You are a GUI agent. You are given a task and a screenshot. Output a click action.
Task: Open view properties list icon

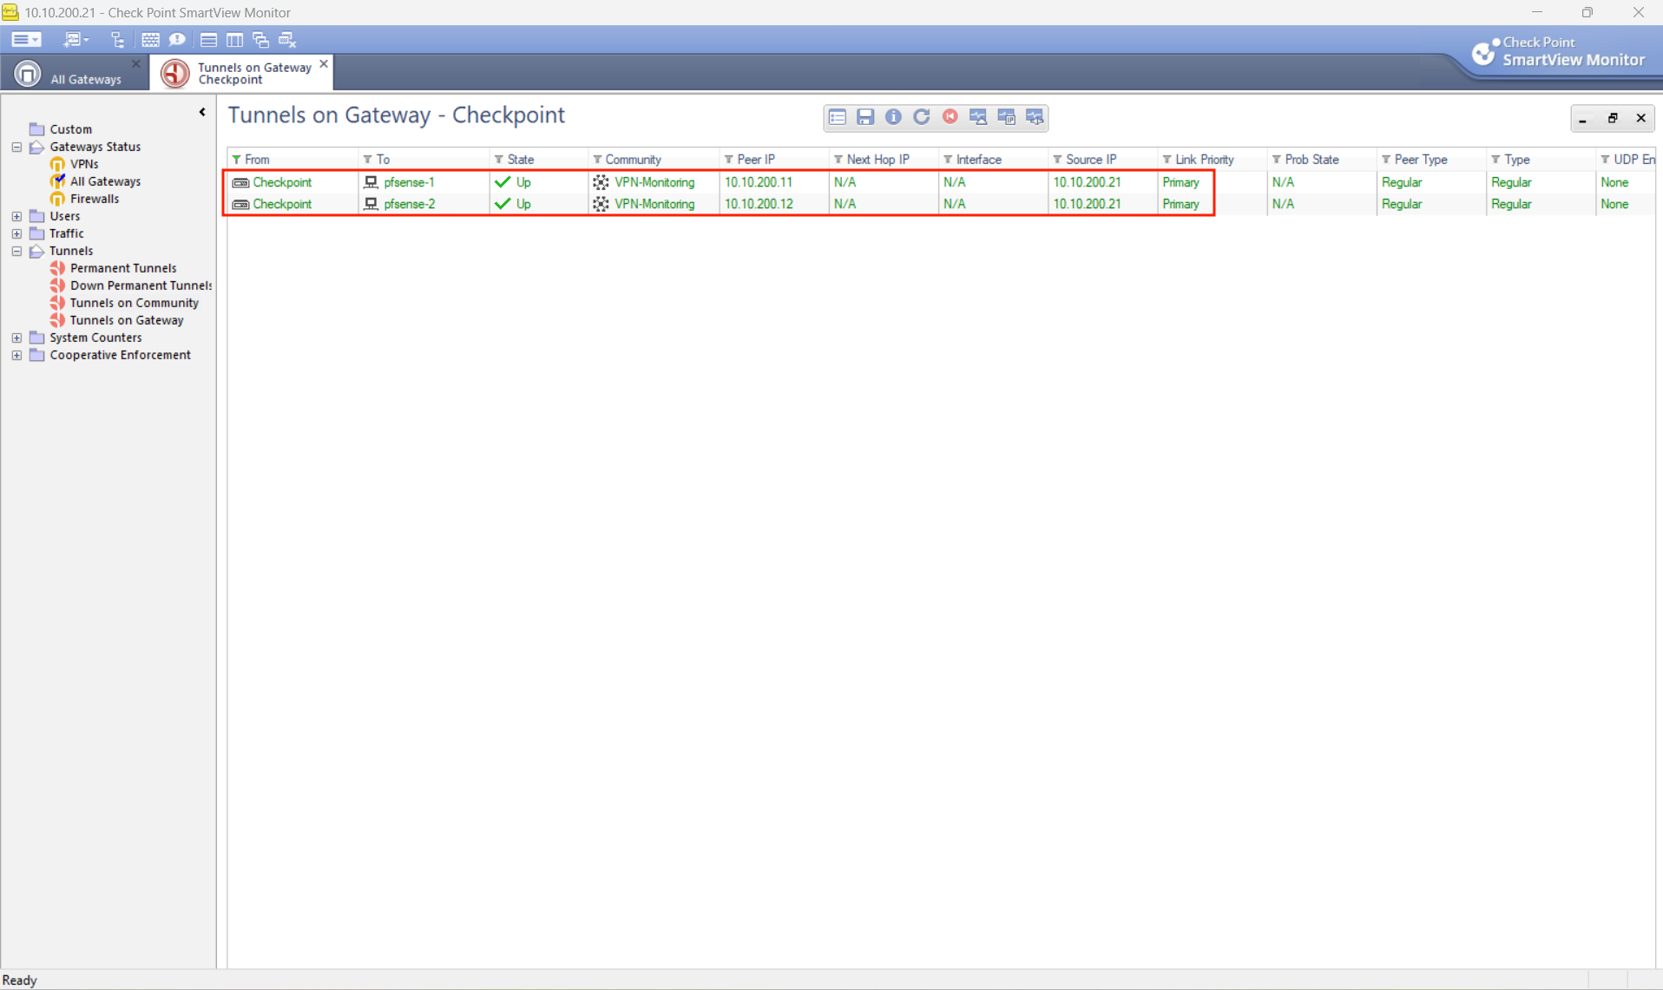838,117
